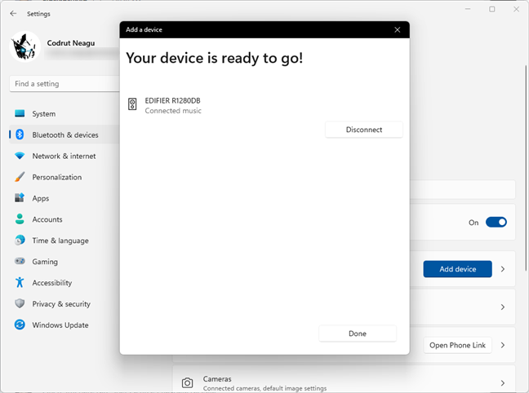This screenshot has height=393, width=529.
Task: Expand the chevron next to Add device
Action: coord(503,269)
